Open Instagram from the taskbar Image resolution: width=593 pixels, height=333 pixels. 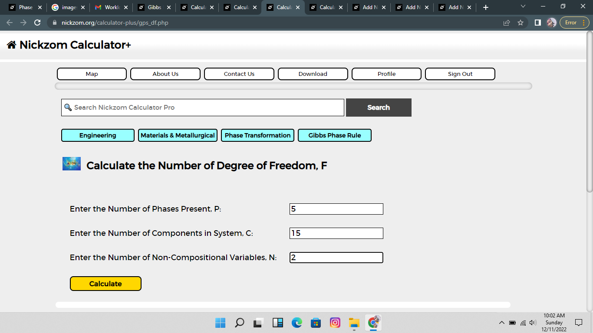(x=335, y=323)
